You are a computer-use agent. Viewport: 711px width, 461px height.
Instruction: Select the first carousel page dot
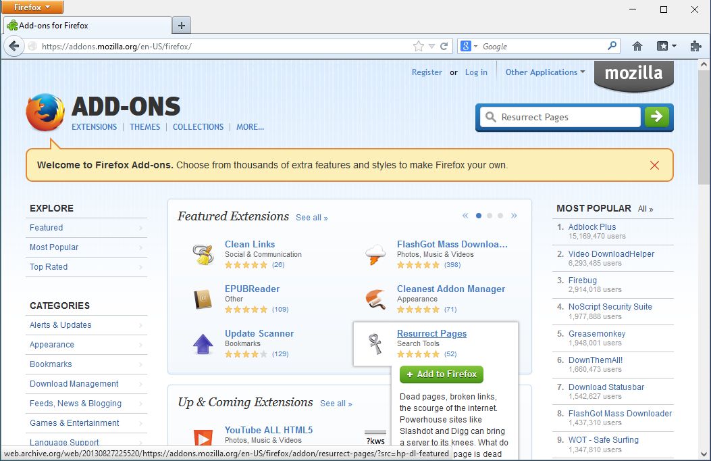point(478,216)
